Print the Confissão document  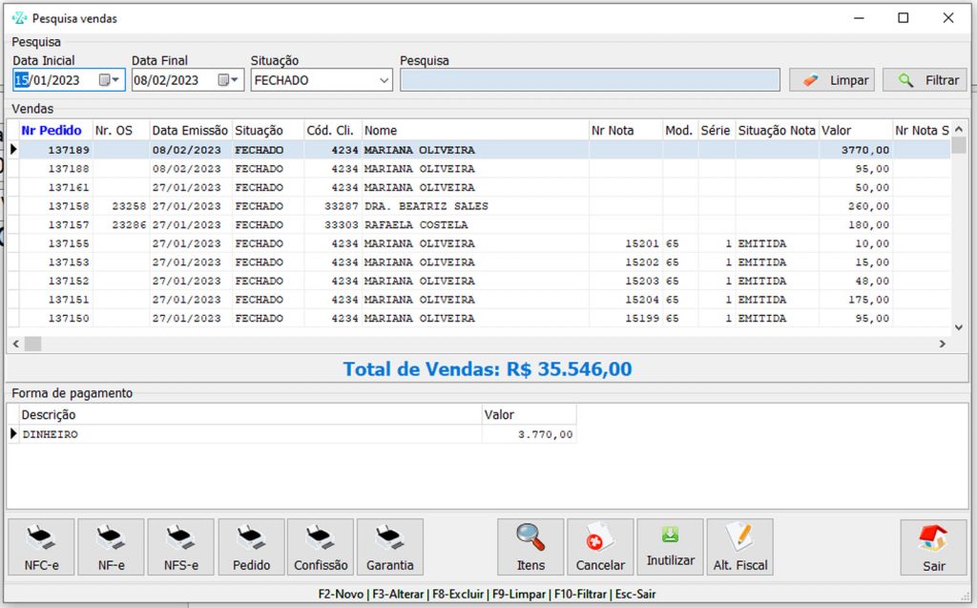click(x=321, y=548)
